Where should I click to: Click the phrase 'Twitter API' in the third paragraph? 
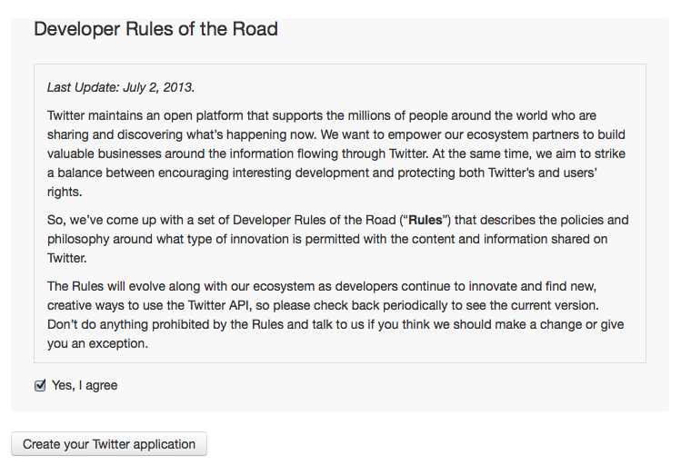click(268, 305)
